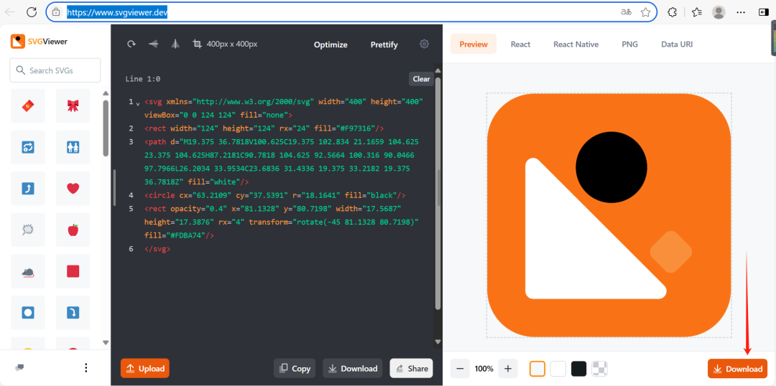Select the red envelope SVG thumbnail
The width and height of the screenshot is (776, 386).
pos(28,105)
